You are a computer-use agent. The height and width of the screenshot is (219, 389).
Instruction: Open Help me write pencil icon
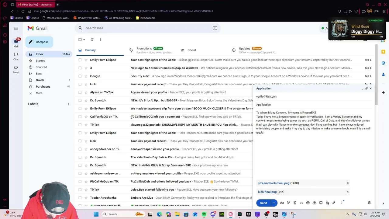(x=289, y=203)
